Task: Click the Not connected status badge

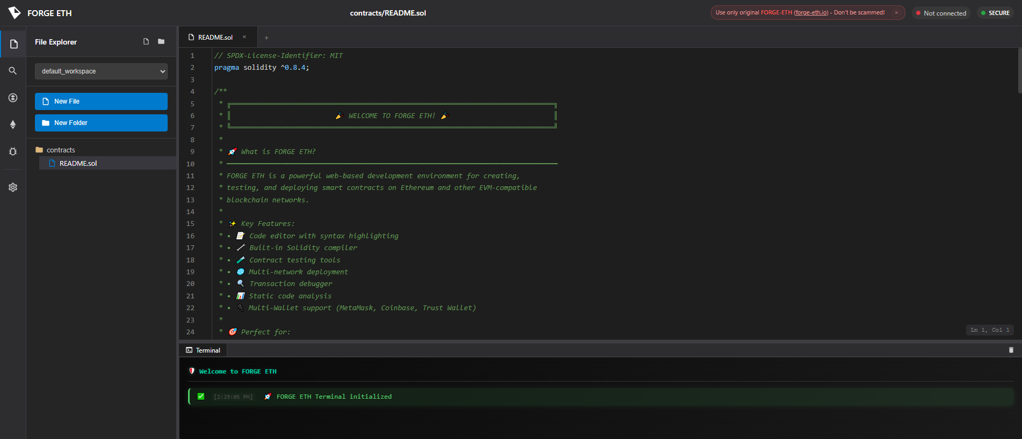Action: [941, 13]
